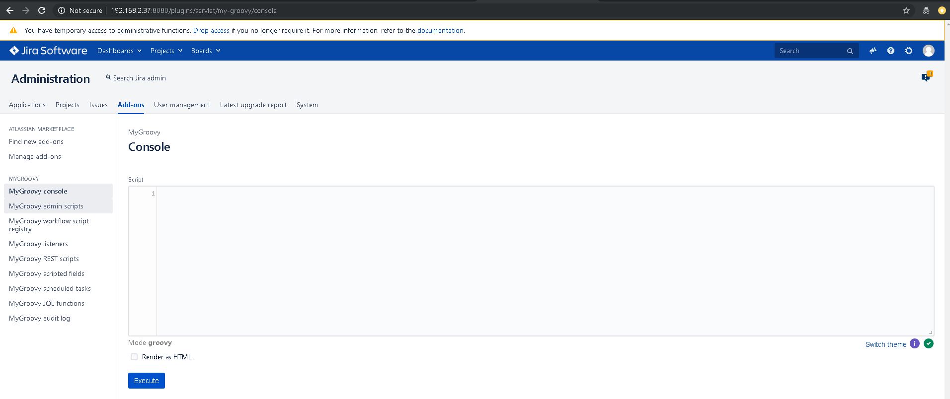Click line number 1 in editor gutter
This screenshot has height=399, width=950.
pyautogui.click(x=153, y=193)
